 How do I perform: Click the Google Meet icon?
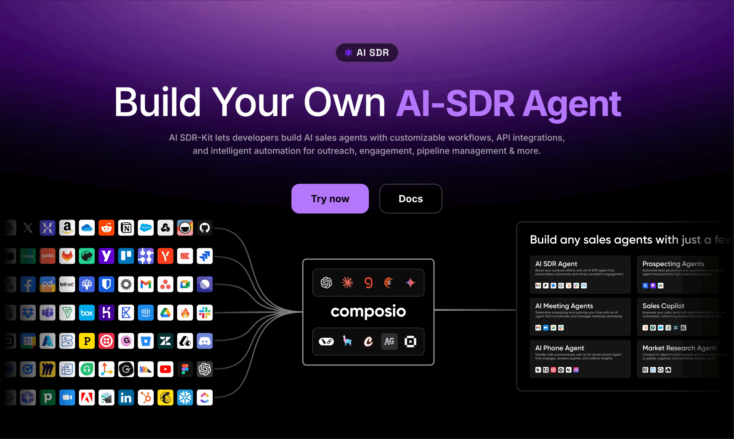coord(185,284)
